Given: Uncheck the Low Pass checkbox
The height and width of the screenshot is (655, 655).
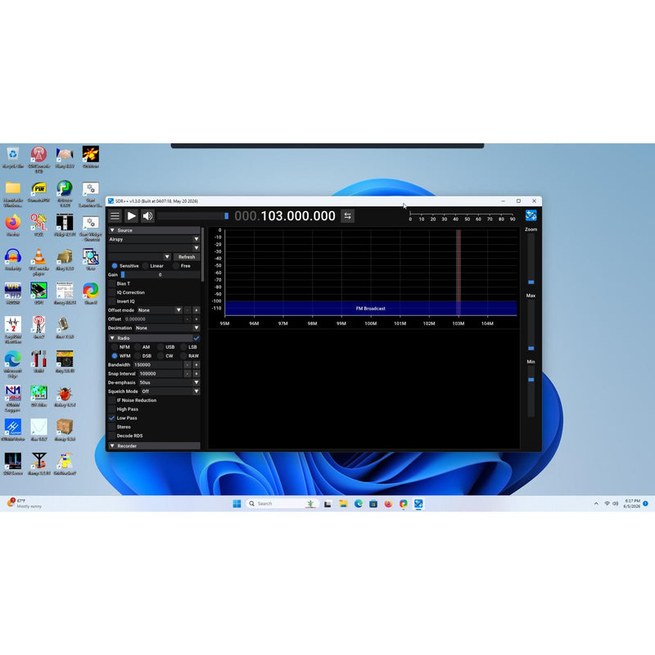Looking at the screenshot, I should [x=112, y=418].
